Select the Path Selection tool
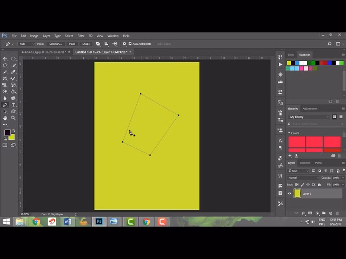Image resolution: width=346 pixels, height=259 pixels. [x=5, y=112]
